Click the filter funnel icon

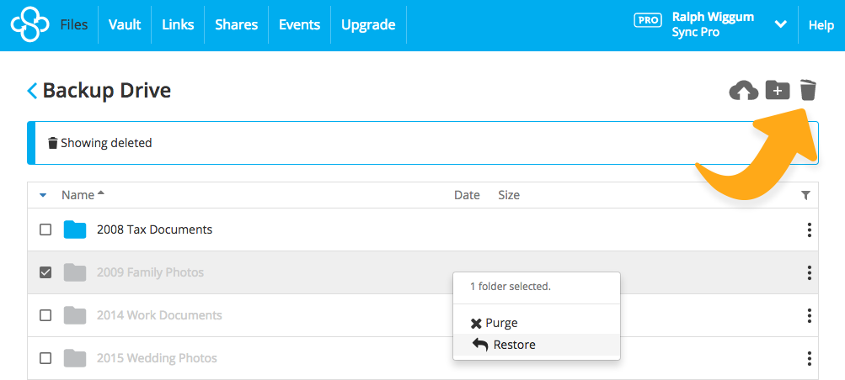(x=805, y=196)
